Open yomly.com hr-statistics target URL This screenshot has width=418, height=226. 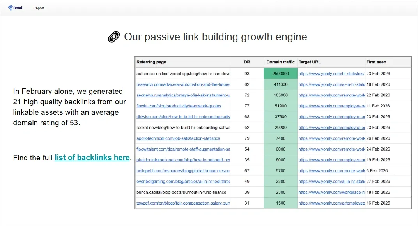[x=331, y=74]
